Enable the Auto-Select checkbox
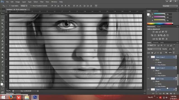This screenshot has width=179, height=100. pyautogui.click(x=10, y=6)
